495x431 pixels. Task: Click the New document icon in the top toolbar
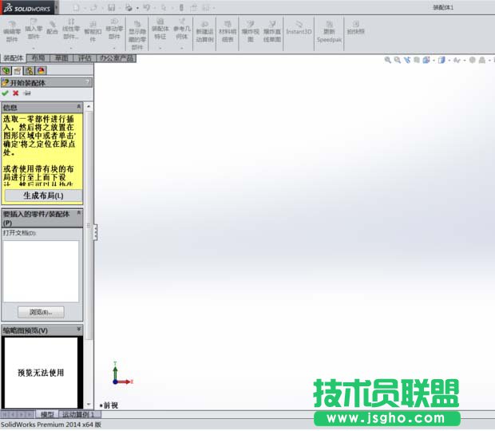click(x=76, y=7)
